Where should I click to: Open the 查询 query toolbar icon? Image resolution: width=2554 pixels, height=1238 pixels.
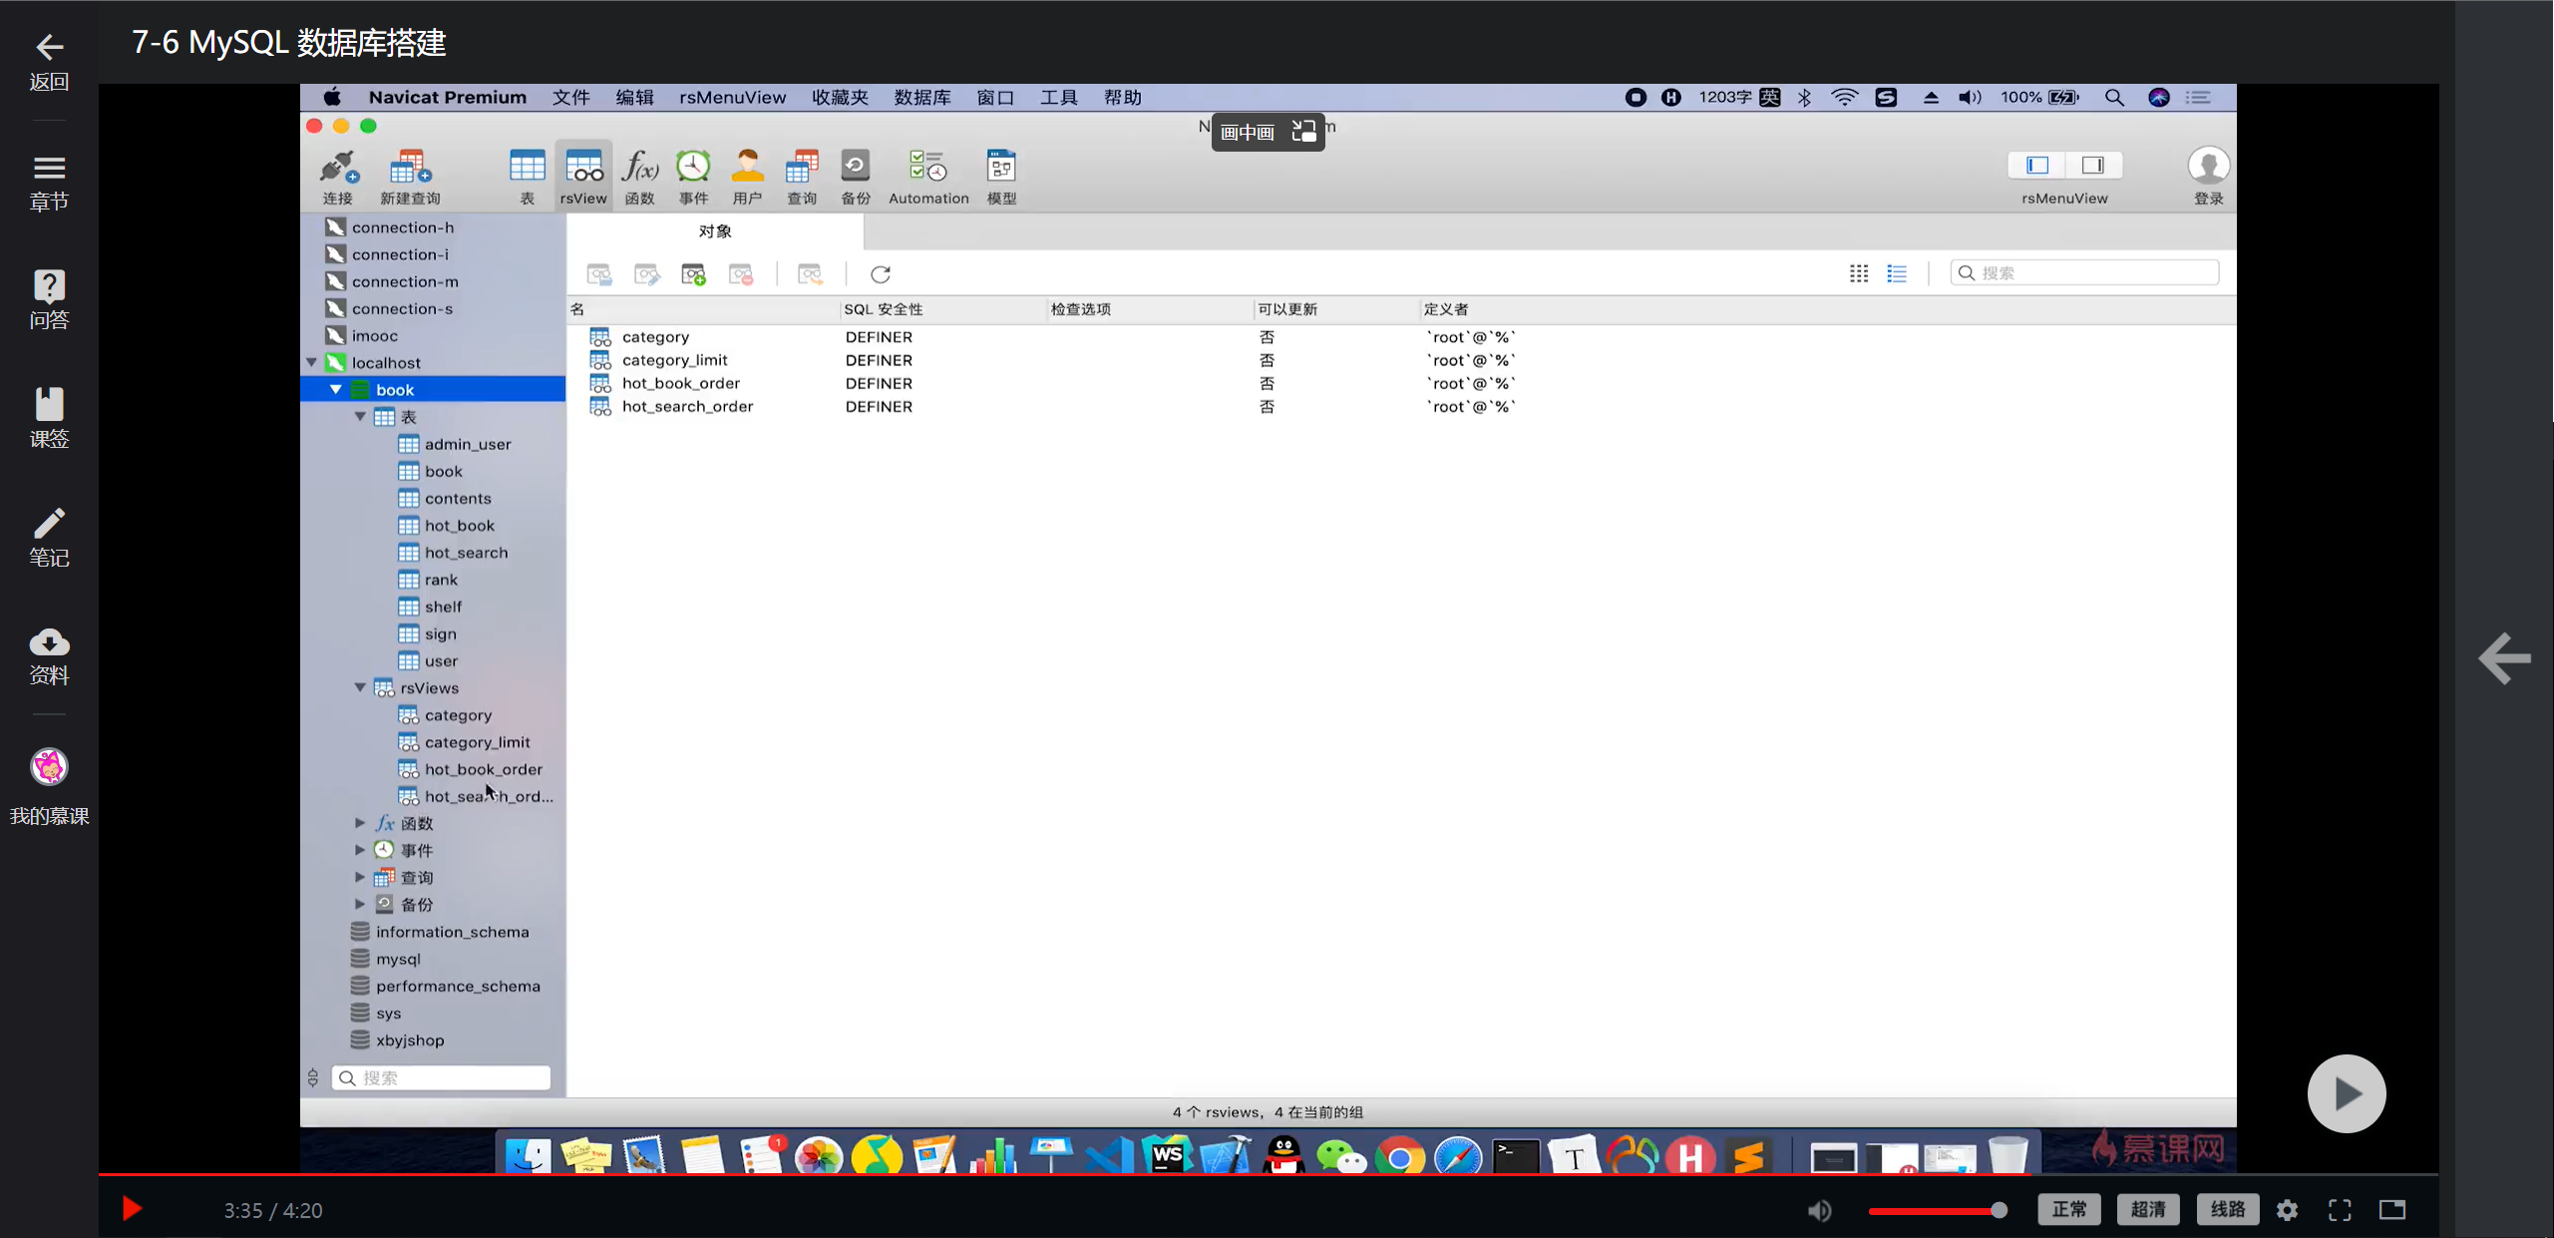[x=802, y=177]
